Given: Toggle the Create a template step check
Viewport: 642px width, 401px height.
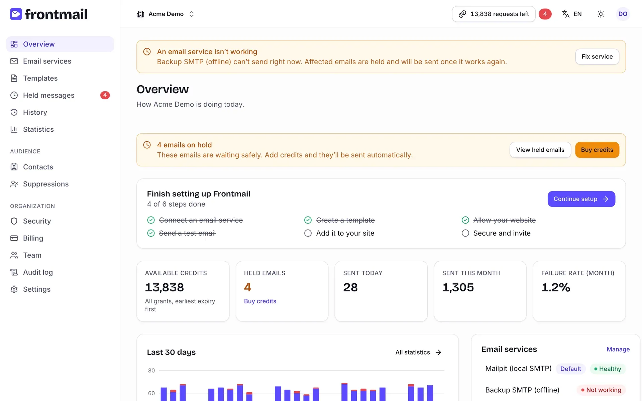Looking at the screenshot, I should pos(308,220).
